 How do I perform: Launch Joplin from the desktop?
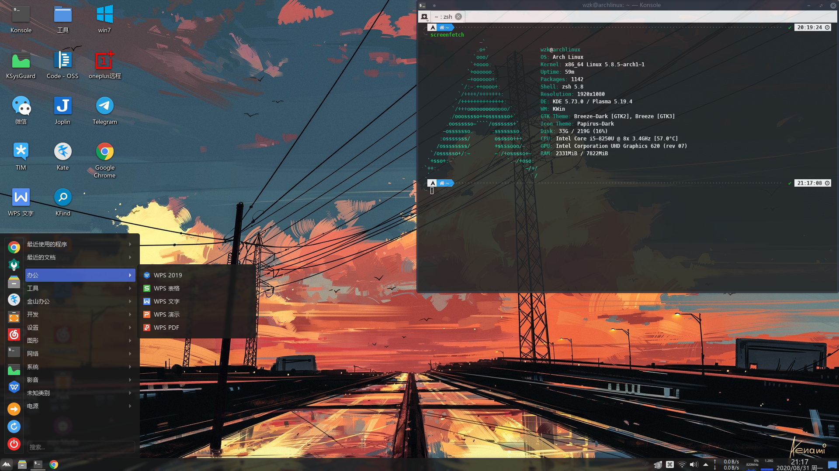pos(62,111)
